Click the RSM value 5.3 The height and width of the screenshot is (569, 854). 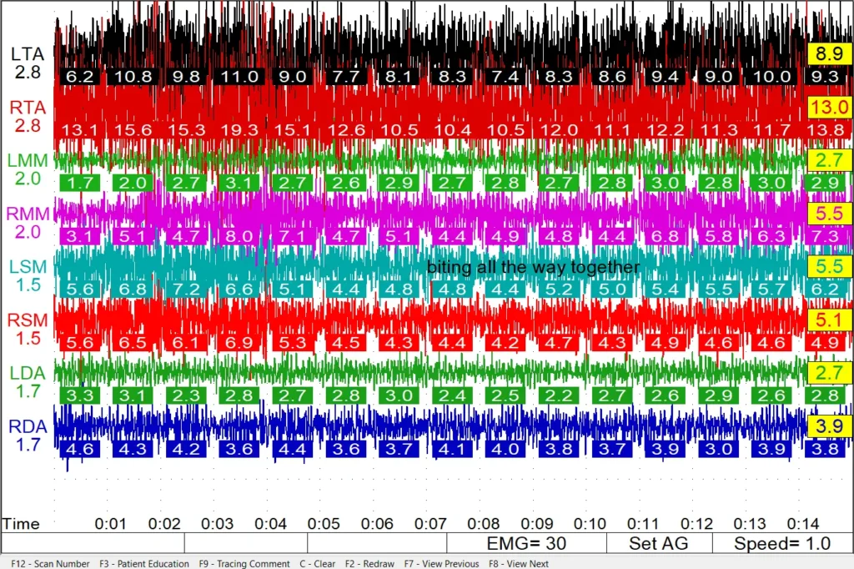tap(293, 342)
